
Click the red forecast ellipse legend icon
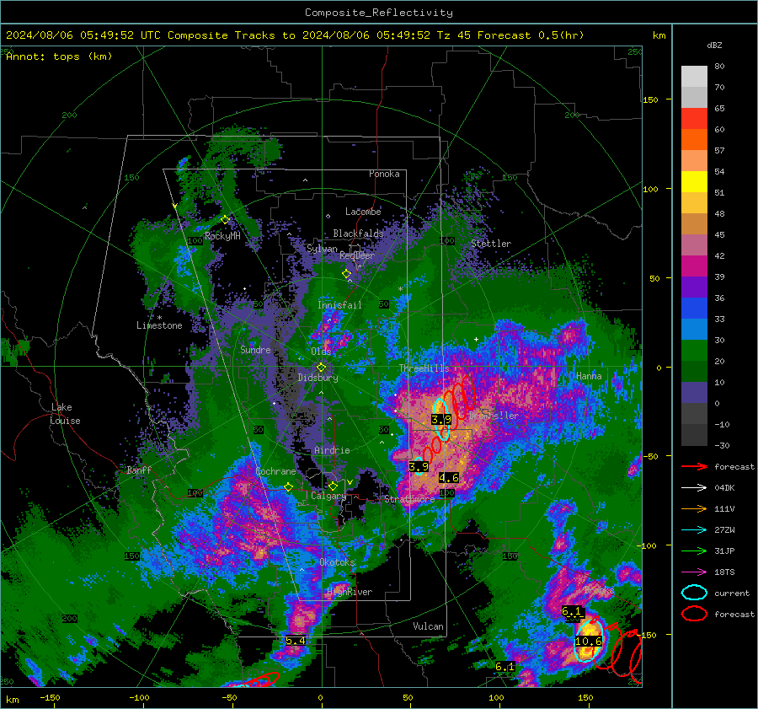pyautogui.click(x=694, y=614)
